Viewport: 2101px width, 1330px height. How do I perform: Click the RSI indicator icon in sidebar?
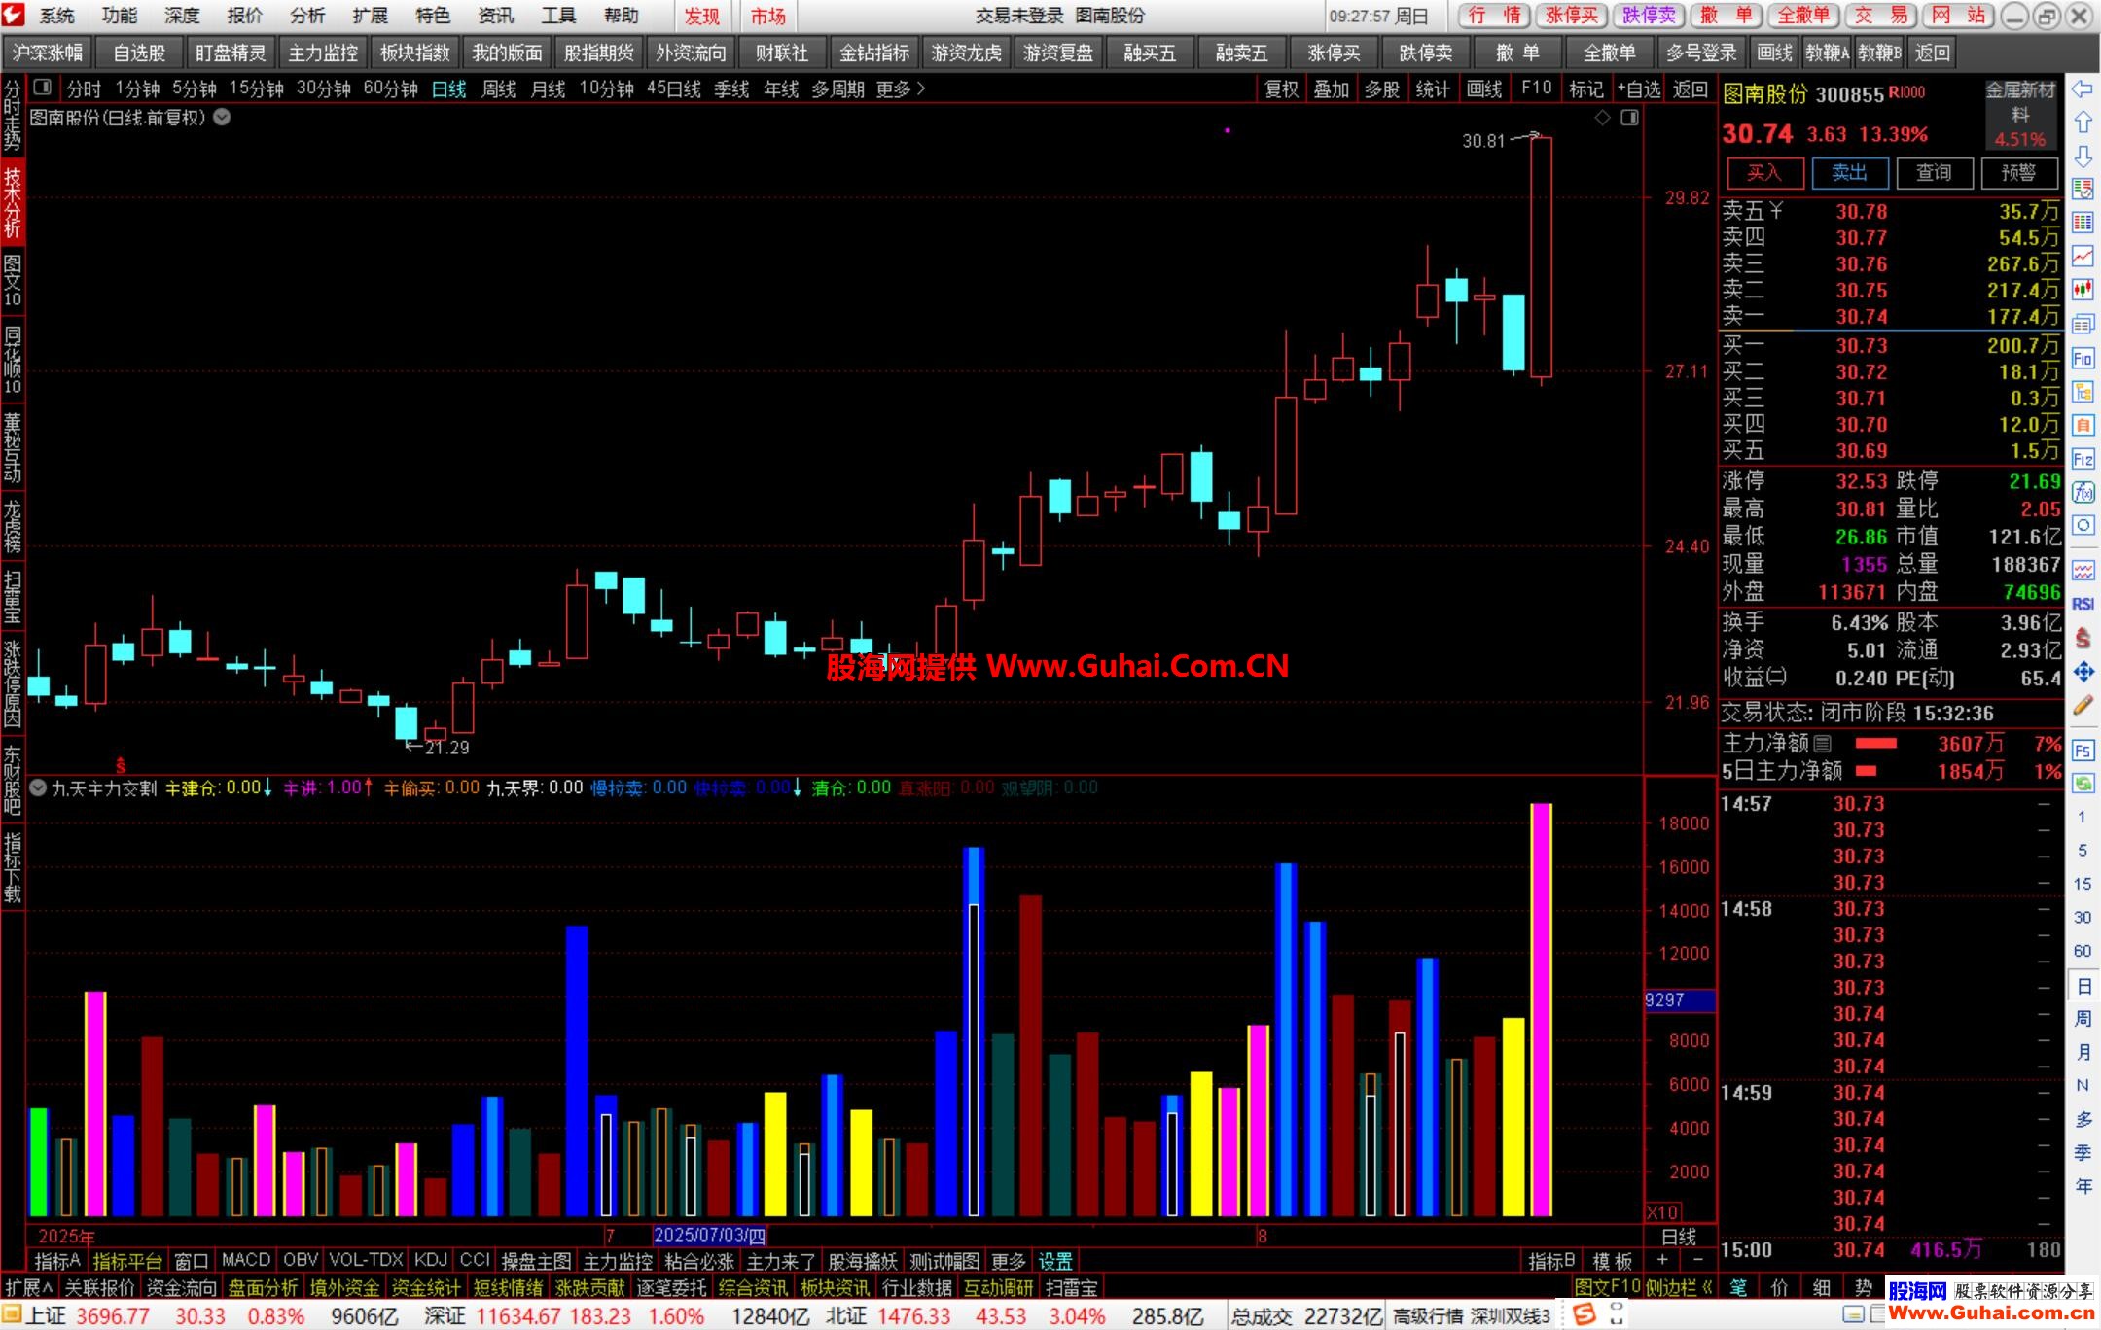click(2083, 604)
